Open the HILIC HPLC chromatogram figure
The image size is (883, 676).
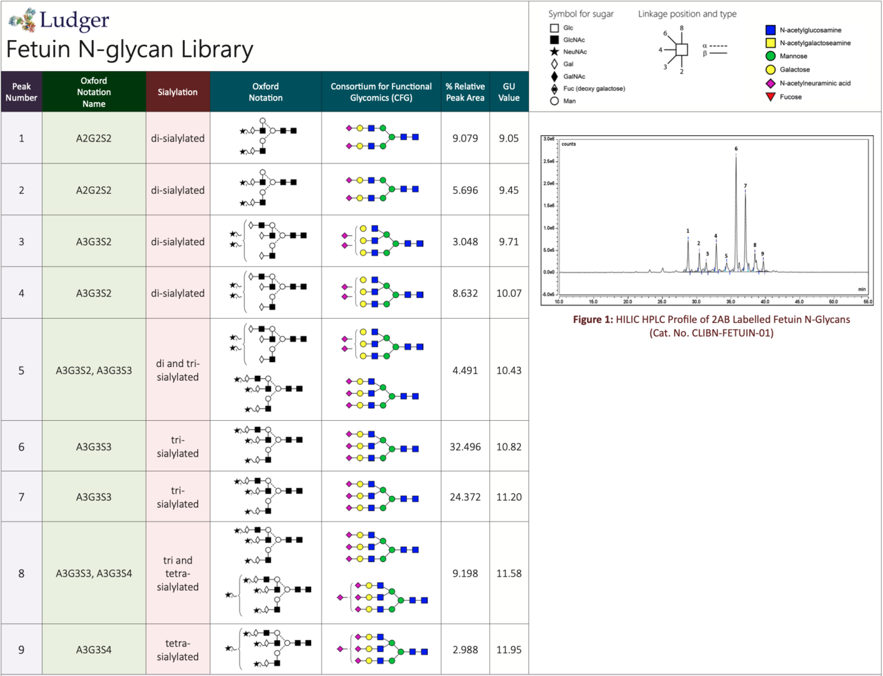706,220
